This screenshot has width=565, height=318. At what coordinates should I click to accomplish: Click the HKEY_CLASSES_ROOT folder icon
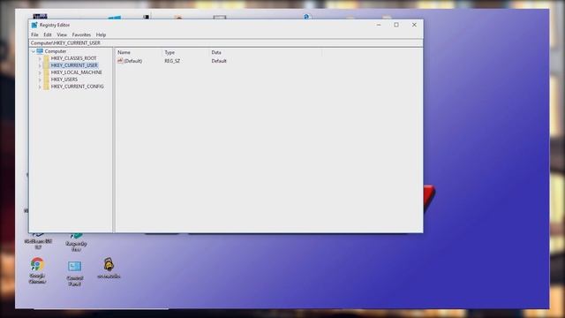pyautogui.click(x=46, y=58)
